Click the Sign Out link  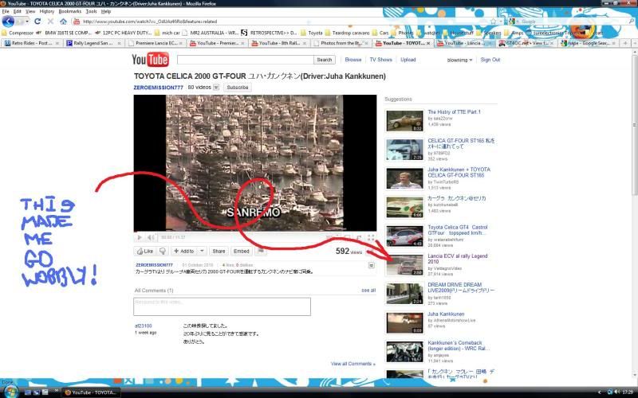click(490, 60)
